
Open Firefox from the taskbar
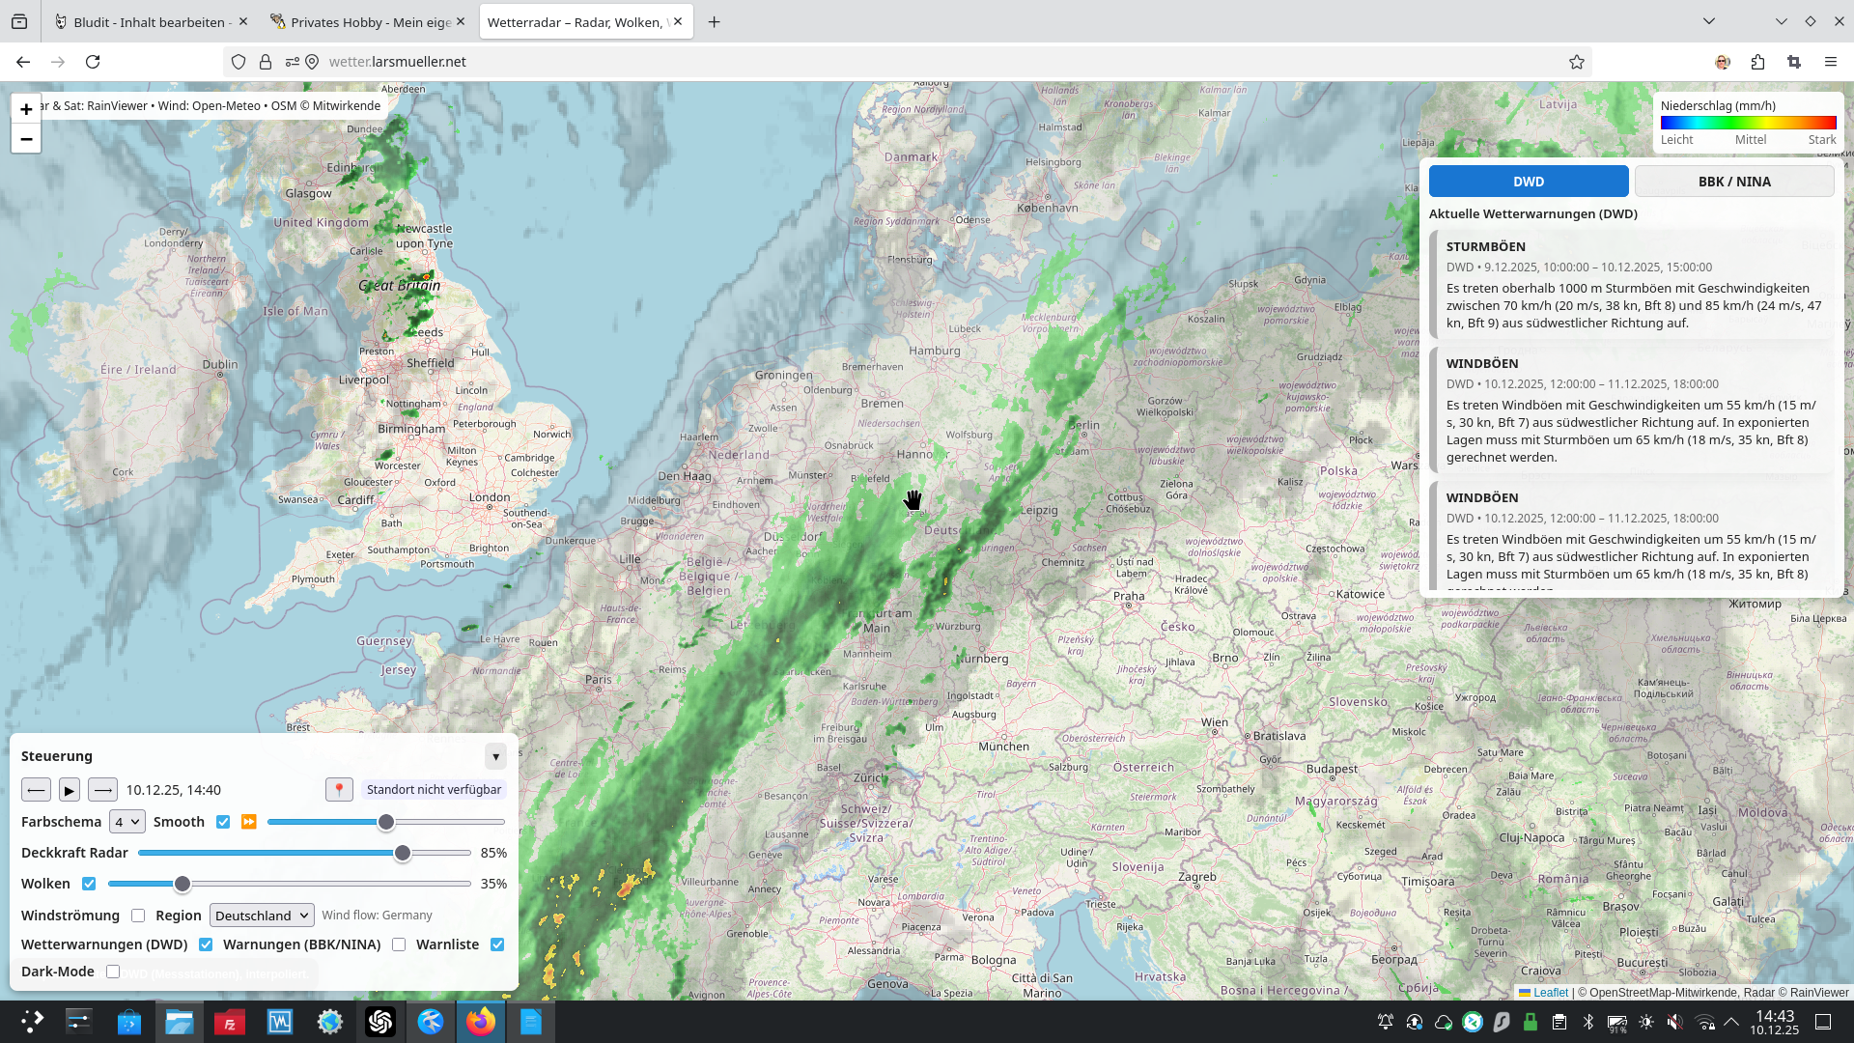[480, 1022]
